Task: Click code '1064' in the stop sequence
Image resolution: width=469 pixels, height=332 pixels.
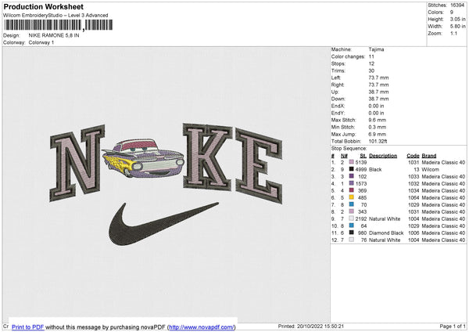Action: tap(414, 197)
